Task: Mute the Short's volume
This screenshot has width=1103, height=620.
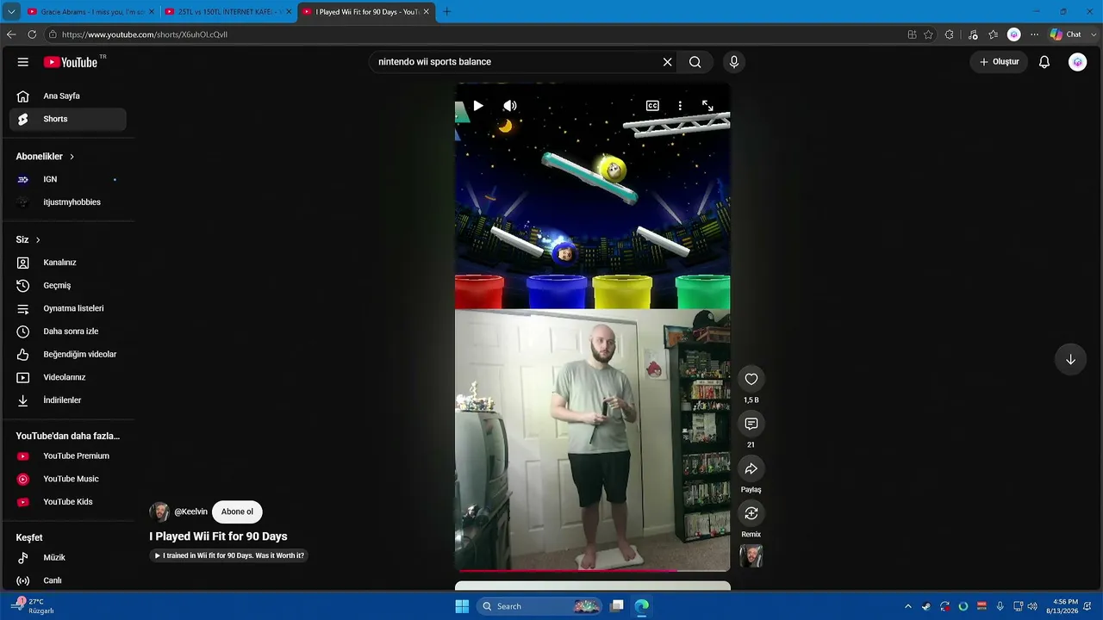Action: point(510,106)
